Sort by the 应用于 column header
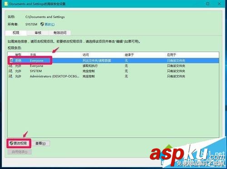The image size is (227, 169). [172, 55]
